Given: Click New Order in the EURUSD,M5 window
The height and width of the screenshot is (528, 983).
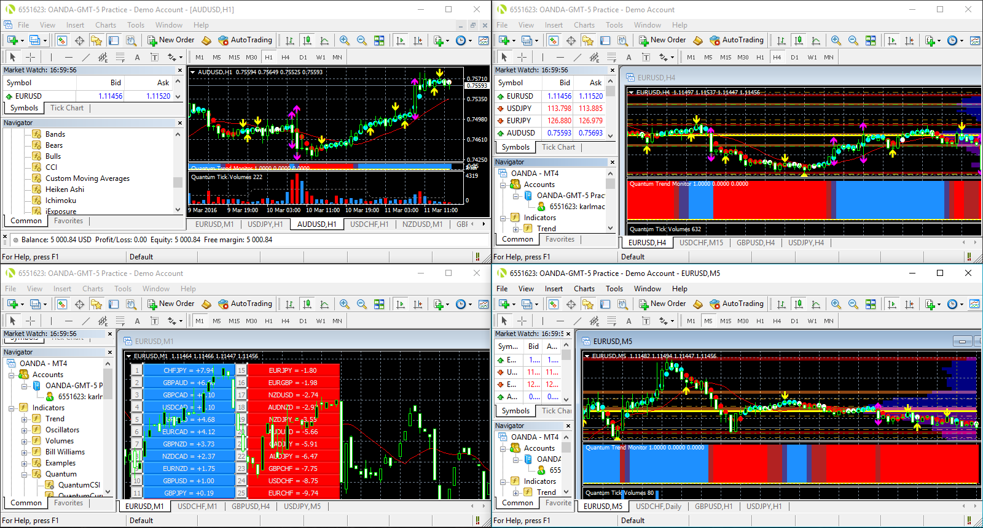Looking at the screenshot, I should click(662, 304).
